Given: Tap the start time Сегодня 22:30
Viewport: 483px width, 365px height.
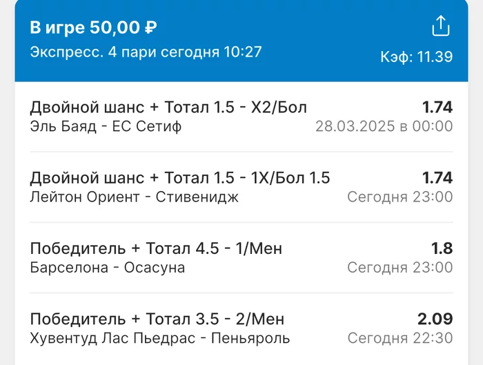Looking at the screenshot, I should coord(400,339).
